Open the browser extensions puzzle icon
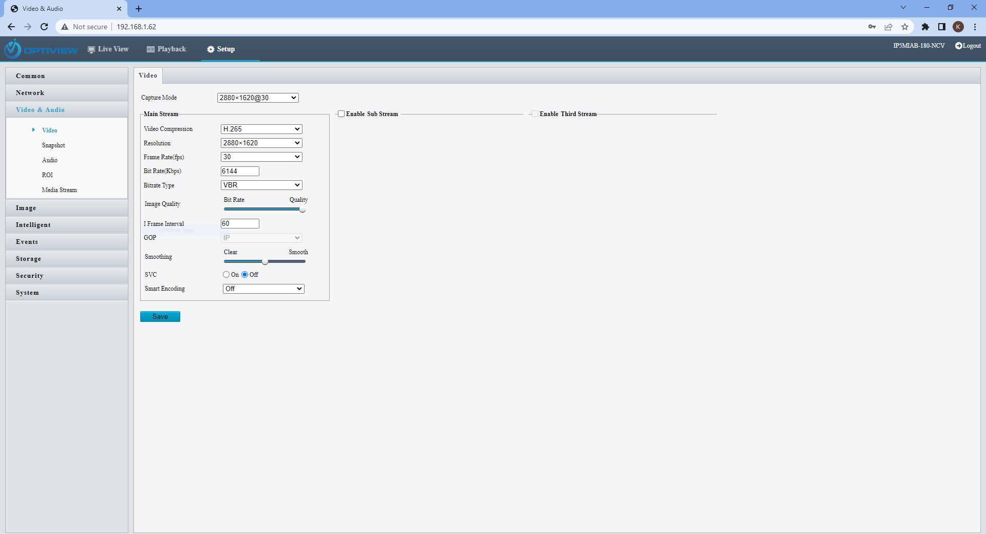 925,27
